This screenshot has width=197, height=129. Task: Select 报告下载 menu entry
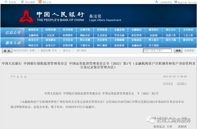[x=171, y=40]
